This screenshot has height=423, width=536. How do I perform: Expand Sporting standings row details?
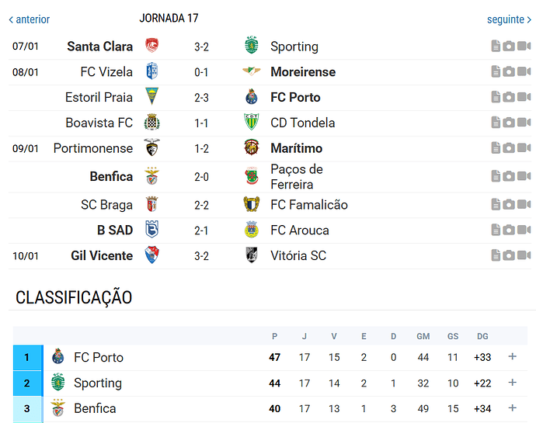pos(512,383)
